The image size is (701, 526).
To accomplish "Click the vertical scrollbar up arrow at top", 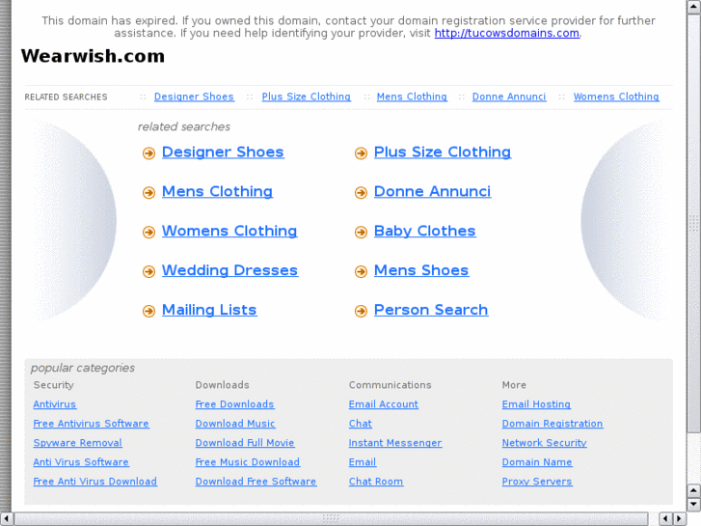I will [693, 7].
